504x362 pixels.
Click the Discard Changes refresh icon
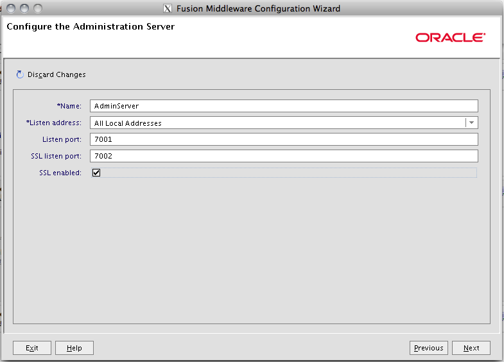coord(20,74)
